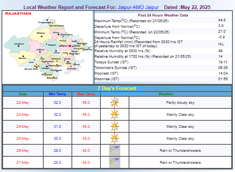Select 26-May Rain or Thundershowers text
The image size is (235, 172).
(180, 151)
